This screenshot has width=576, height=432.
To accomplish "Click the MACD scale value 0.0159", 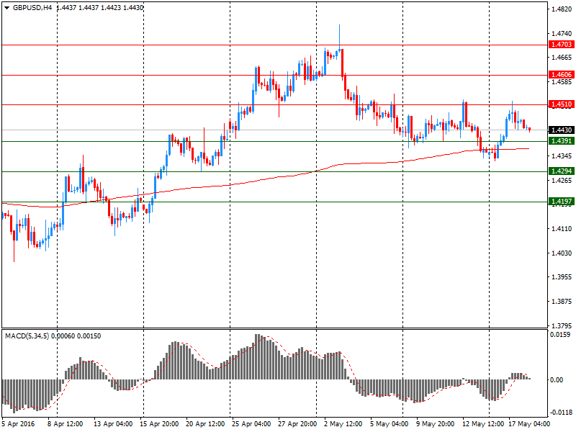I will tap(561, 335).
